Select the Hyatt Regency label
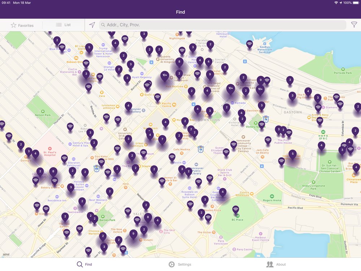 coord(142,77)
